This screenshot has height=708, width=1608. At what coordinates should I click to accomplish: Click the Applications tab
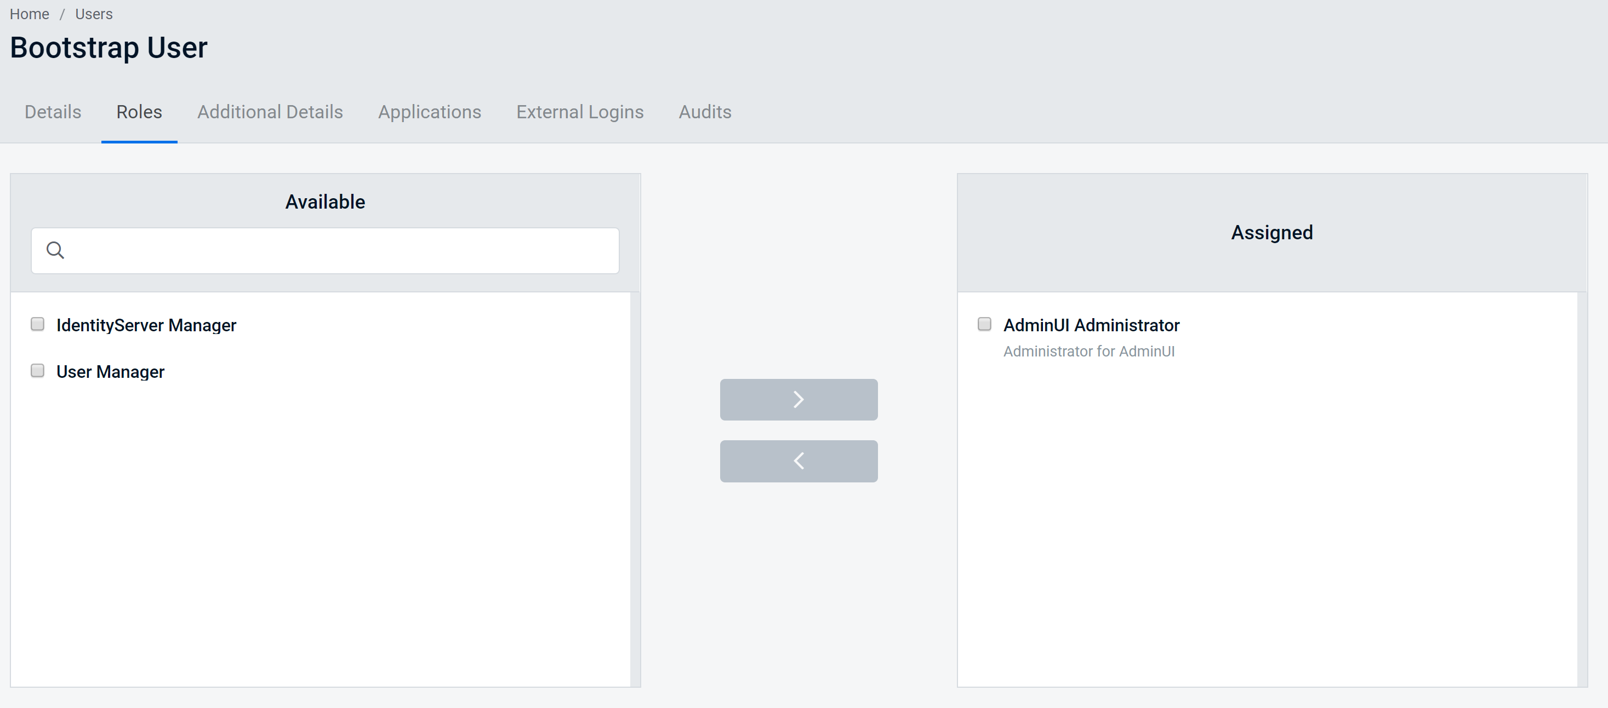tap(430, 112)
